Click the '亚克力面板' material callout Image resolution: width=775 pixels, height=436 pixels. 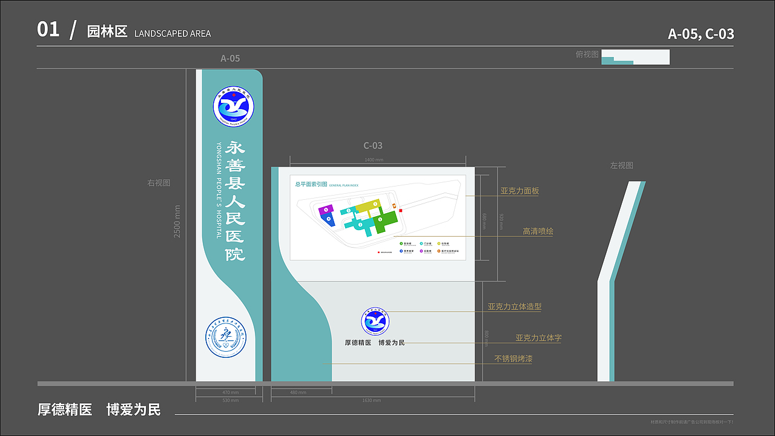pos(519,191)
